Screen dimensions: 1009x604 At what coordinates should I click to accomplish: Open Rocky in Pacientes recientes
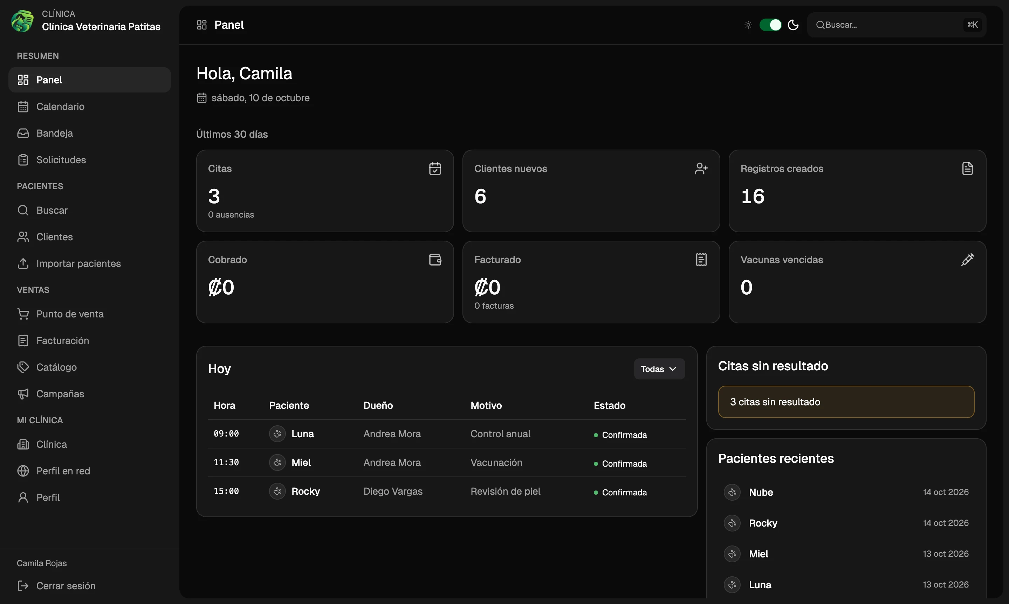[x=846, y=523]
